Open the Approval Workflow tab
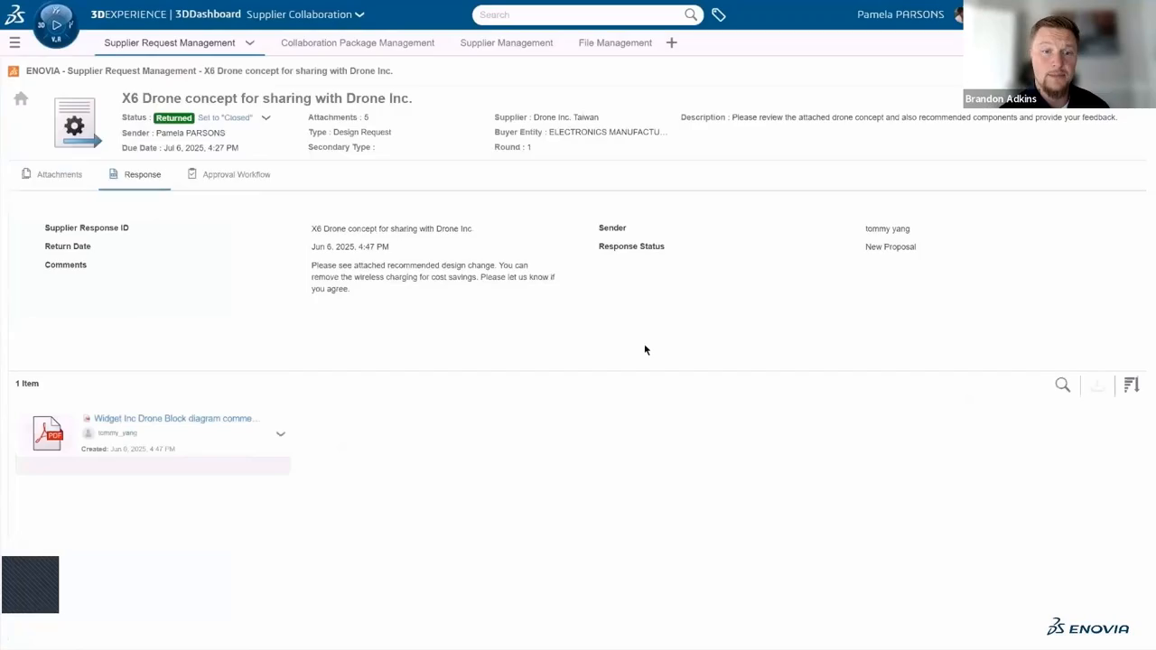 (228, 174)
